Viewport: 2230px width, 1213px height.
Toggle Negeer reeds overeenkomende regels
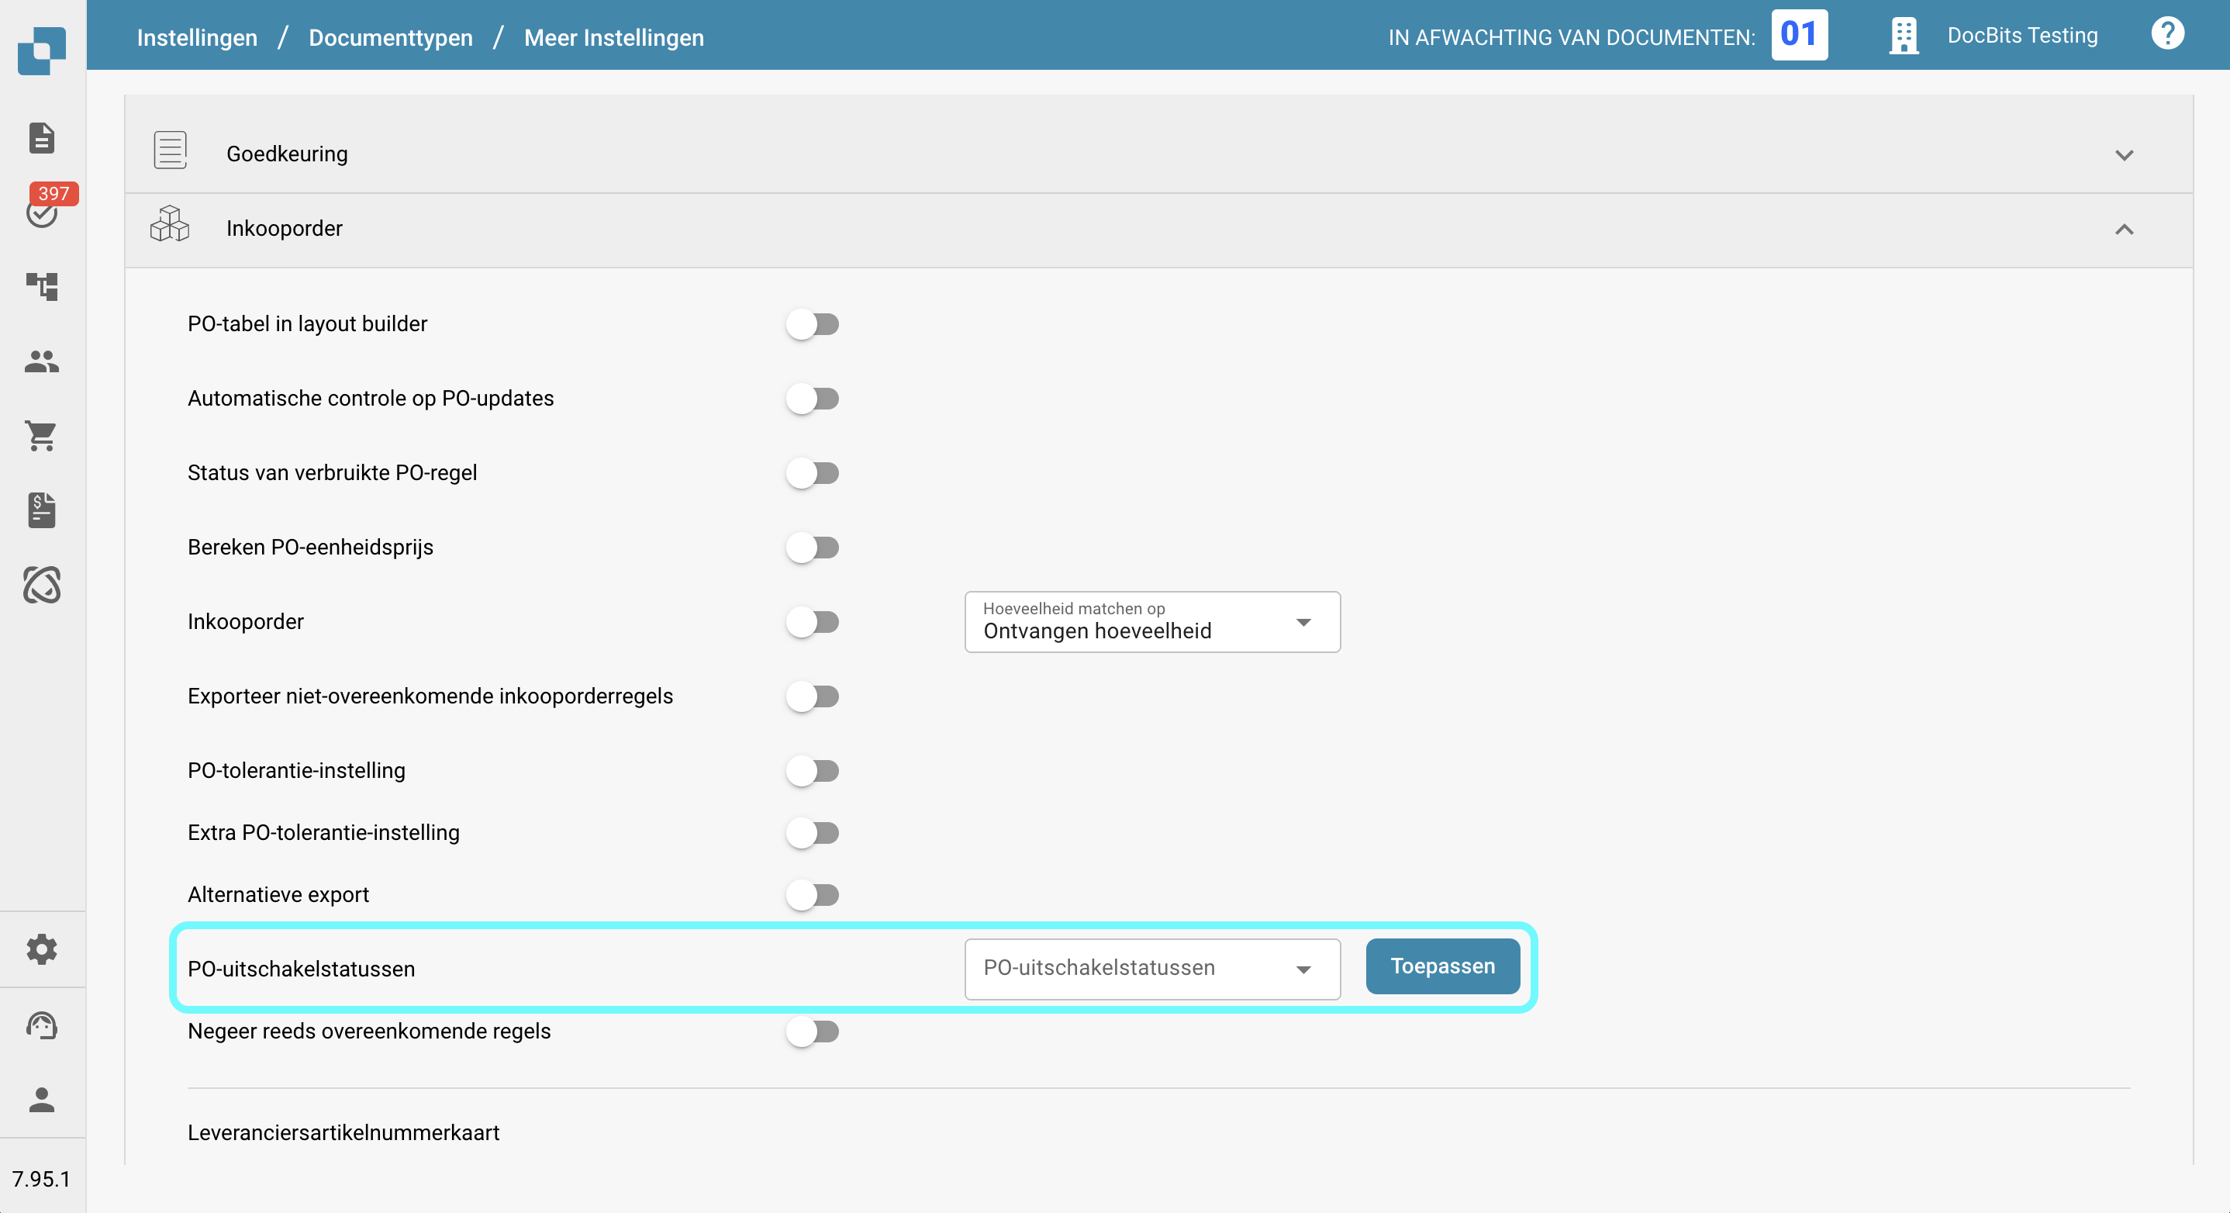pos(813,1032)
